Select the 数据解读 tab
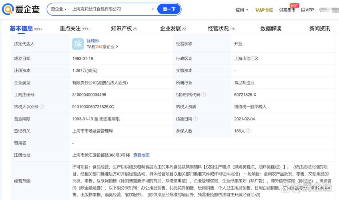 (x=271, y=28)
